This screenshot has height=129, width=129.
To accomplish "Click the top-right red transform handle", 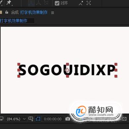I will [116, 64].
